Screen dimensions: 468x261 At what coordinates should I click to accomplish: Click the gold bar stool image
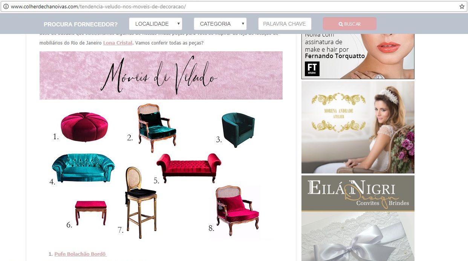tap(141, 203)
